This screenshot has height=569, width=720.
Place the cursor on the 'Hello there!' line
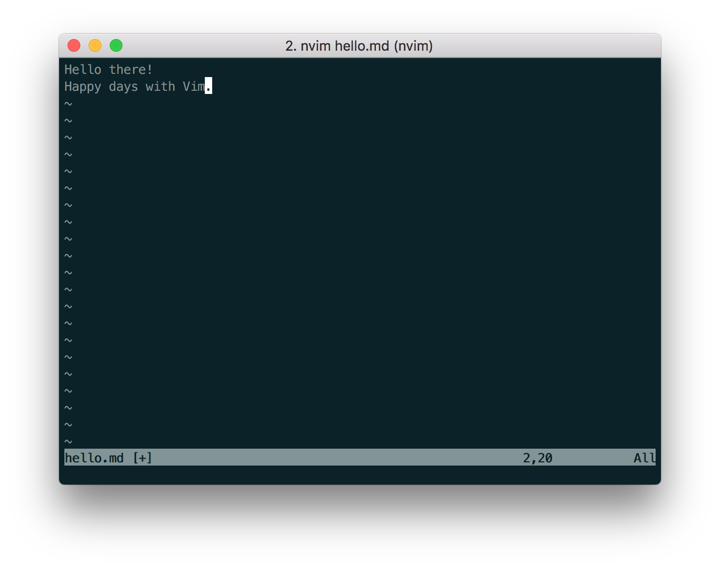tap(109, 70)
